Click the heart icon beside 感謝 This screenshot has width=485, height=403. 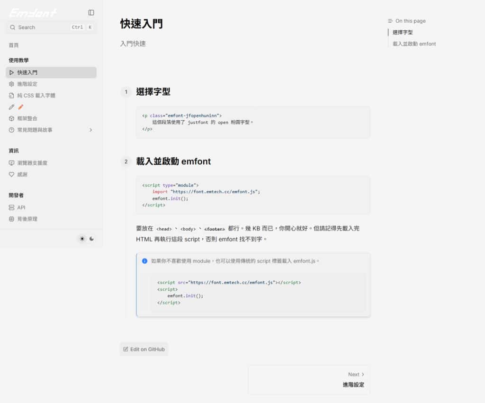pos(11,174)
